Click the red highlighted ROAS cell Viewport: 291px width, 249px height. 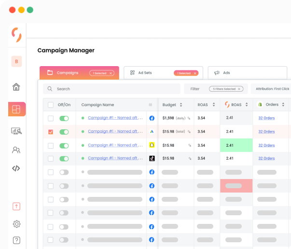click(x=236, y=186)
